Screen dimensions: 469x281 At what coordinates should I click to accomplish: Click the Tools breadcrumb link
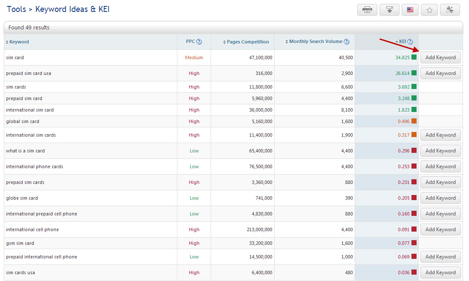[x=16, y=9]
